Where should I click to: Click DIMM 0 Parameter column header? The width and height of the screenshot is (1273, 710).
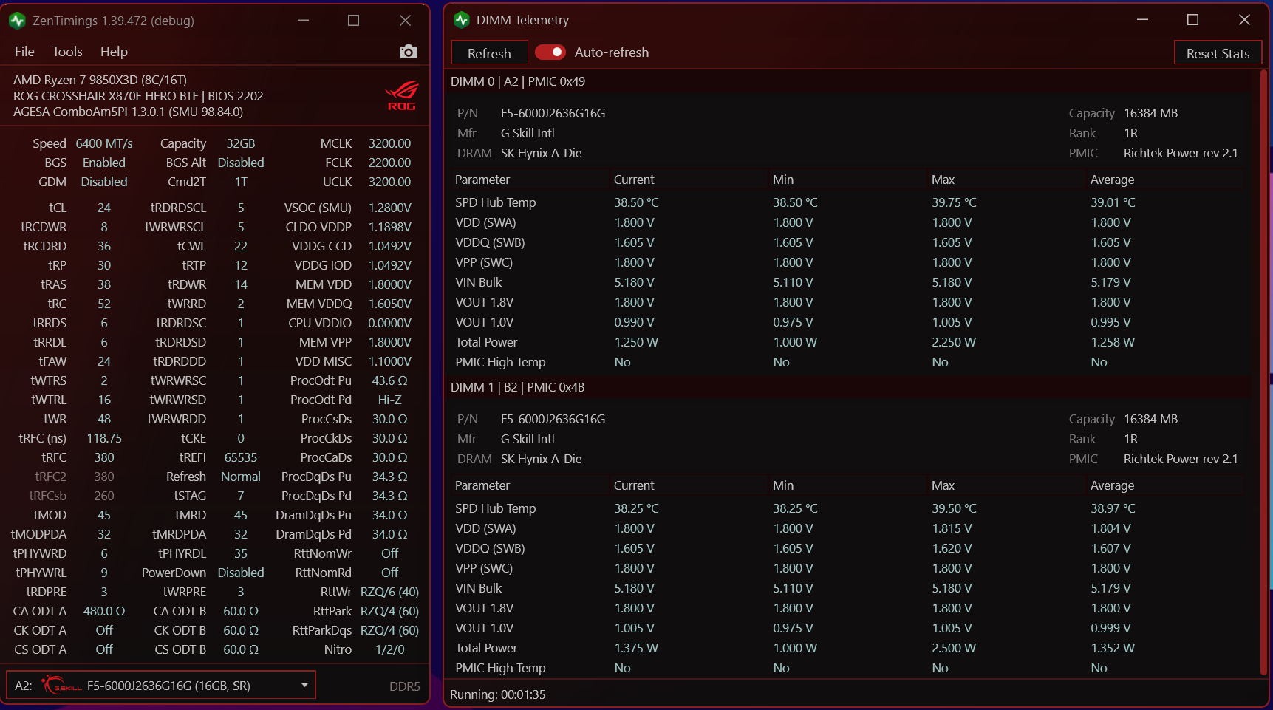tap(482, 180)
